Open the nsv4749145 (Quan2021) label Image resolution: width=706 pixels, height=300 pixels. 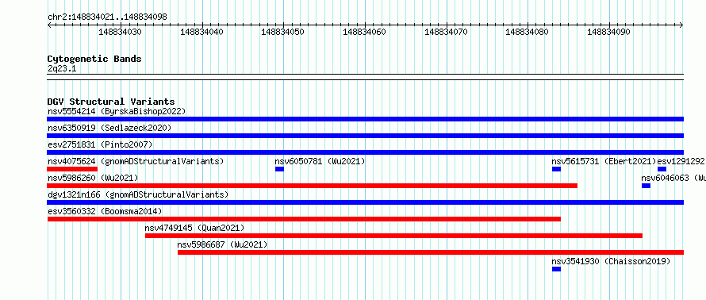pos(194,228)
